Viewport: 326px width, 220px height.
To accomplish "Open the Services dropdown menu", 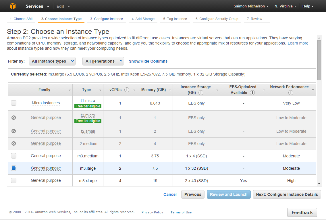I will pos(37,6).
